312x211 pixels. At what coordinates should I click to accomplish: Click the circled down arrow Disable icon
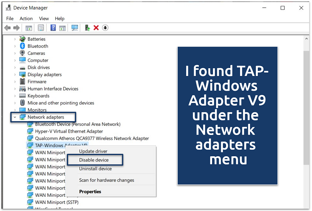(x=105, y=28)
